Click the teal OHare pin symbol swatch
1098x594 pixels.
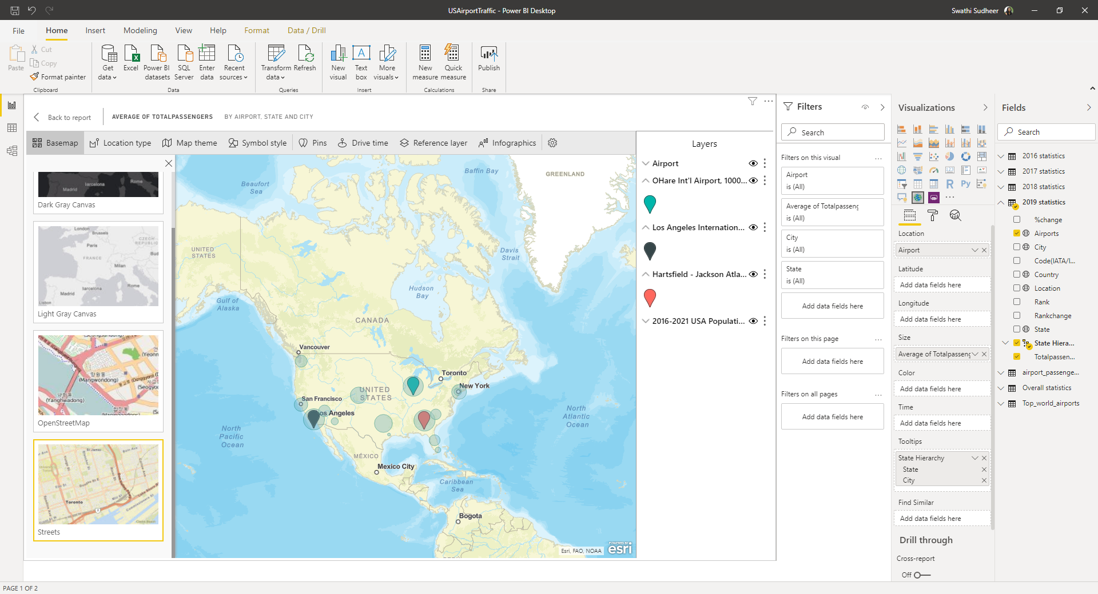point(650,204)
